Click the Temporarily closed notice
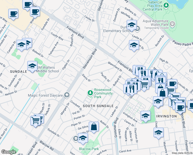The height and width of the screenshot is (155, 193). pyautogui.click(x=156, y=28)
